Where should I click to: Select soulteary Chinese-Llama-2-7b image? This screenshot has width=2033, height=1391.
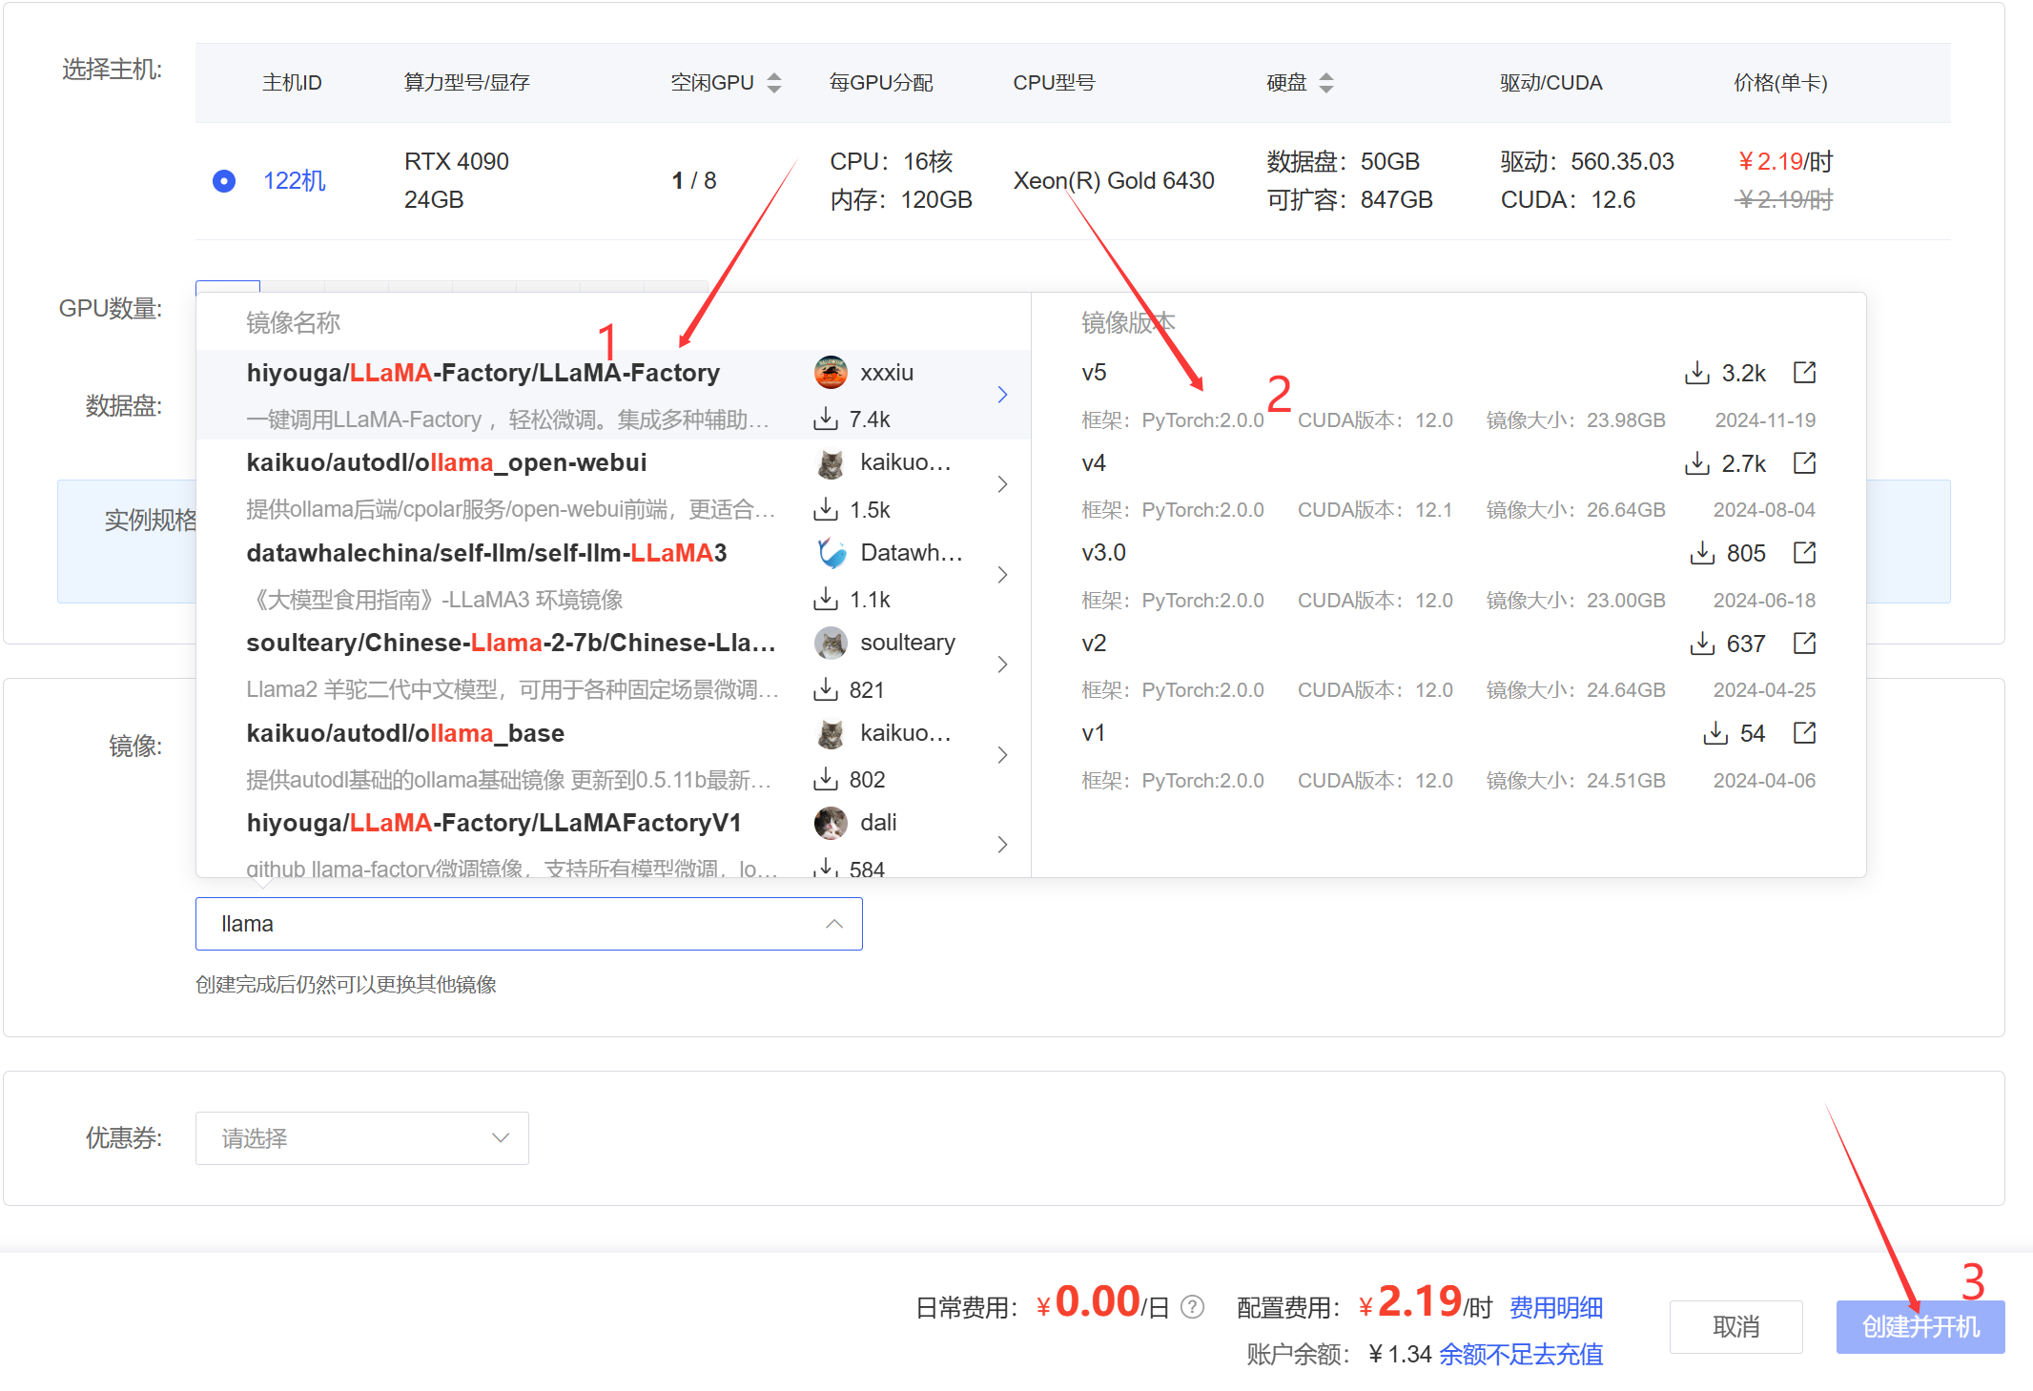tap(510, 644)
